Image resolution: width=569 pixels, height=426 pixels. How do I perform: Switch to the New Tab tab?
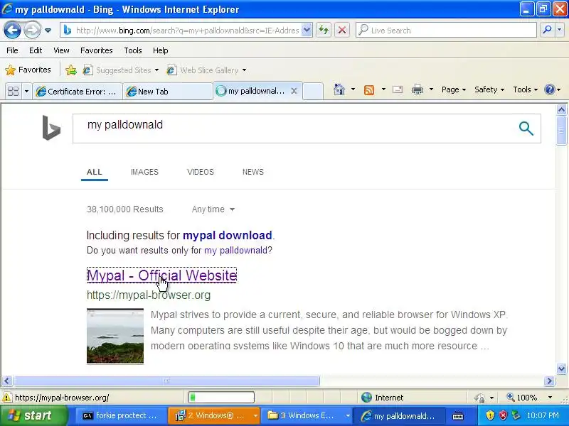pyautogui.click(x=168, y=92)
